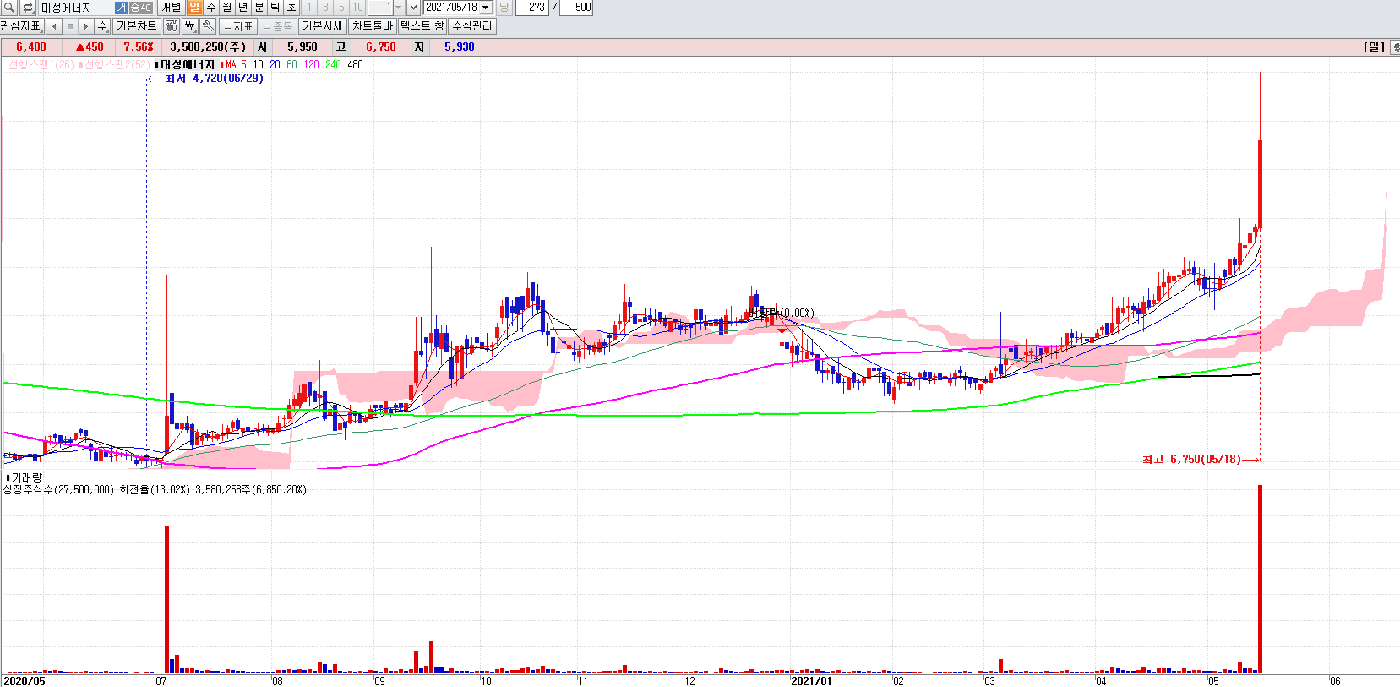Click the small icon right of [일]
The height and width of the screenshot is (687, 1400).
coord(1396,47)
